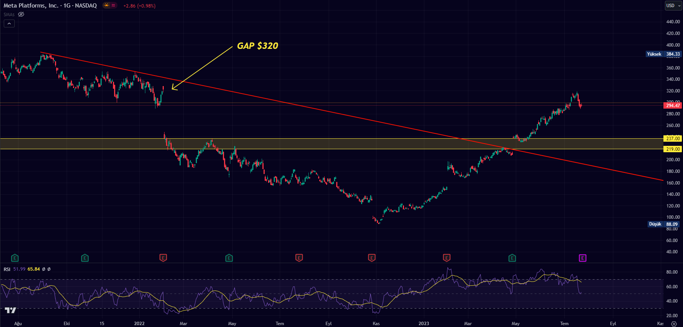Click the RSI average value 65.84
Image resolution: width=683 pixels, height=327 pixels.
pyautogui.click(x=34, y=269)
